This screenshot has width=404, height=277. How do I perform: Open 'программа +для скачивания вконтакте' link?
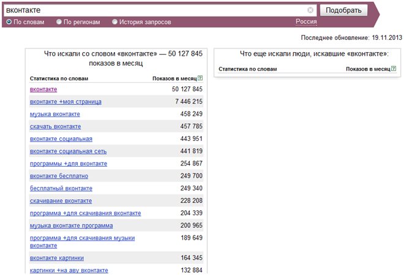(85, 213)
